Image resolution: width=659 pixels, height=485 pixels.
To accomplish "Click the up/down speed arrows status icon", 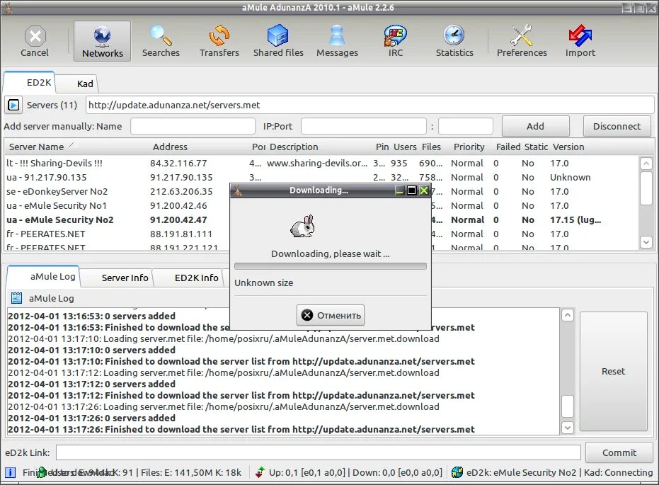I will pyautogui.click(x=260, y=472).
